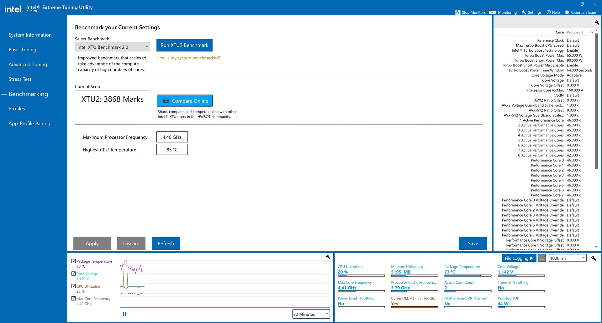602x323 pixels.
Task: Start File Logging
Action: pyautogui.click(x=519, y=258)
